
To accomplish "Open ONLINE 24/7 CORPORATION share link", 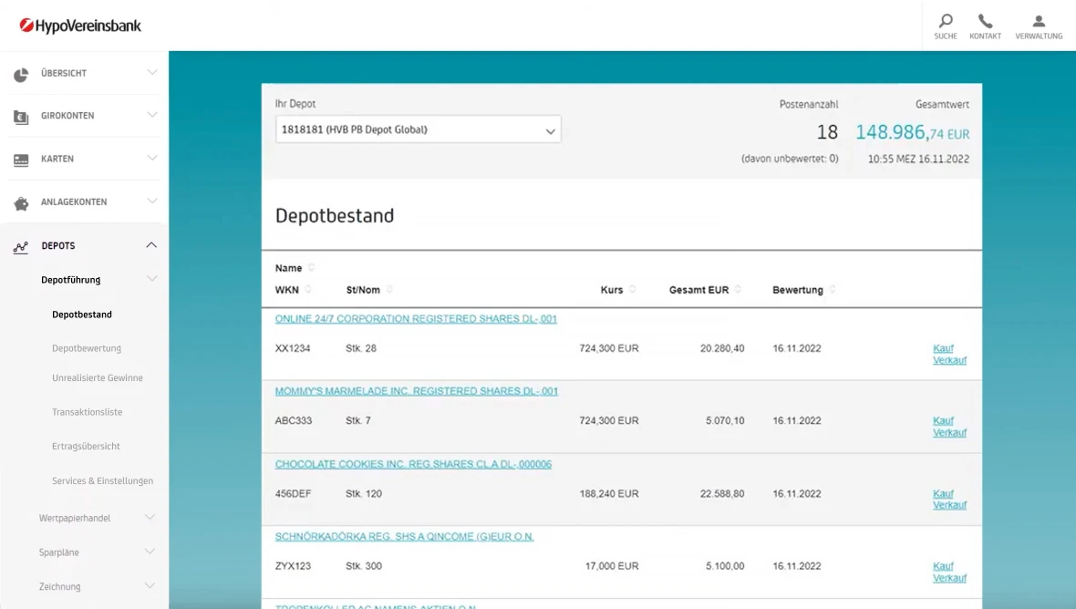I will click(x=416, y=319).
